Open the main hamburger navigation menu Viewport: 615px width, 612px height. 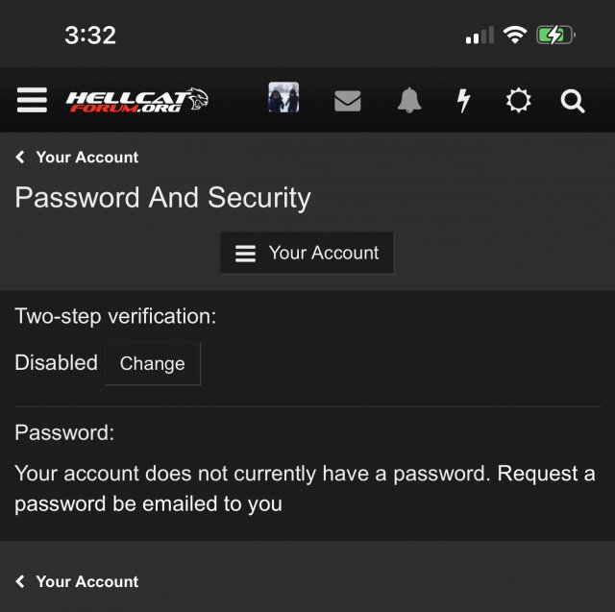pos(32,100)
